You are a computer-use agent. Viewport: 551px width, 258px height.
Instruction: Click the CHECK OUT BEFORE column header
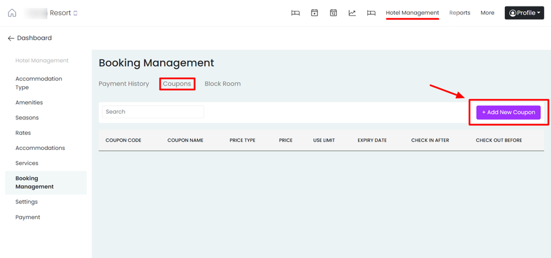coord(499,140)
